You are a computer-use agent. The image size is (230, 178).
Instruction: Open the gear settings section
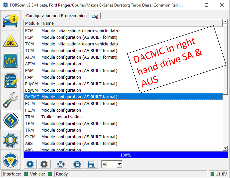coord(11,140)
